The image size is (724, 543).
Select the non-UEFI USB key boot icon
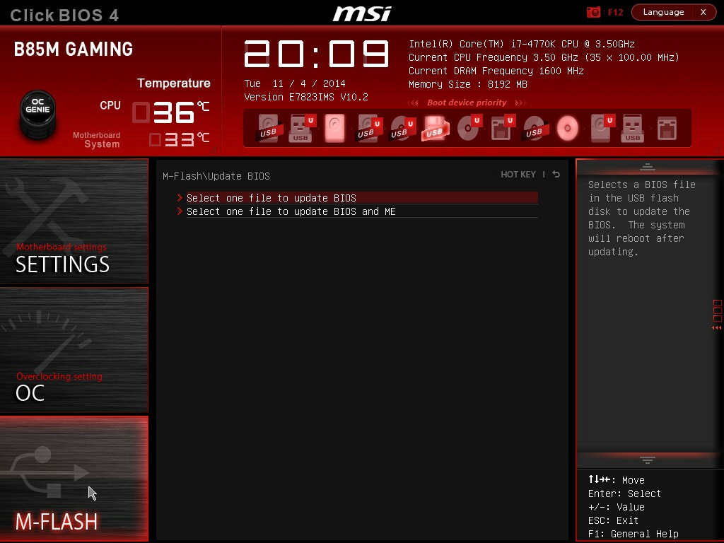click(x=633, y=129)
